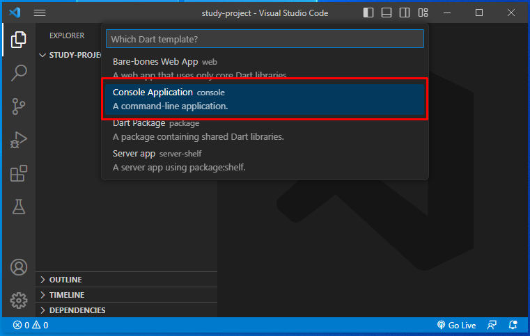Toggle the bottom panel layout icon
This screenshot has height=336, width=530.
click(x=387, y=13)
